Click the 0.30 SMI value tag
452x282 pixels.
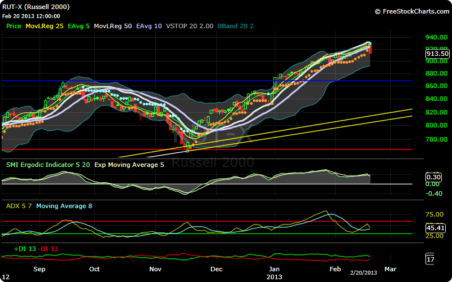[x=433, y=177]
